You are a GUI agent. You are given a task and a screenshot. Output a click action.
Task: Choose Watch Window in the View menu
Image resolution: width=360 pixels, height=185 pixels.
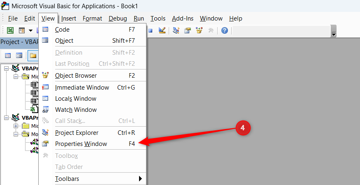pyautogui.click(x=93, y=110)
